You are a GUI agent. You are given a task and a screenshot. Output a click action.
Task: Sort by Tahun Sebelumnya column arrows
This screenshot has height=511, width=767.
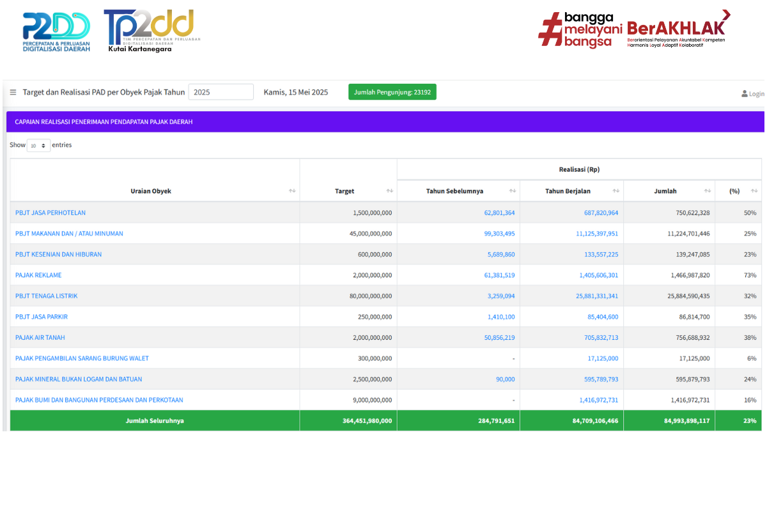(512, 191)
